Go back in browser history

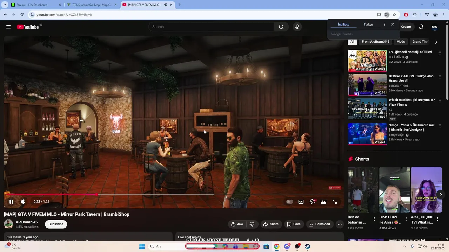(x=5, y=15)
